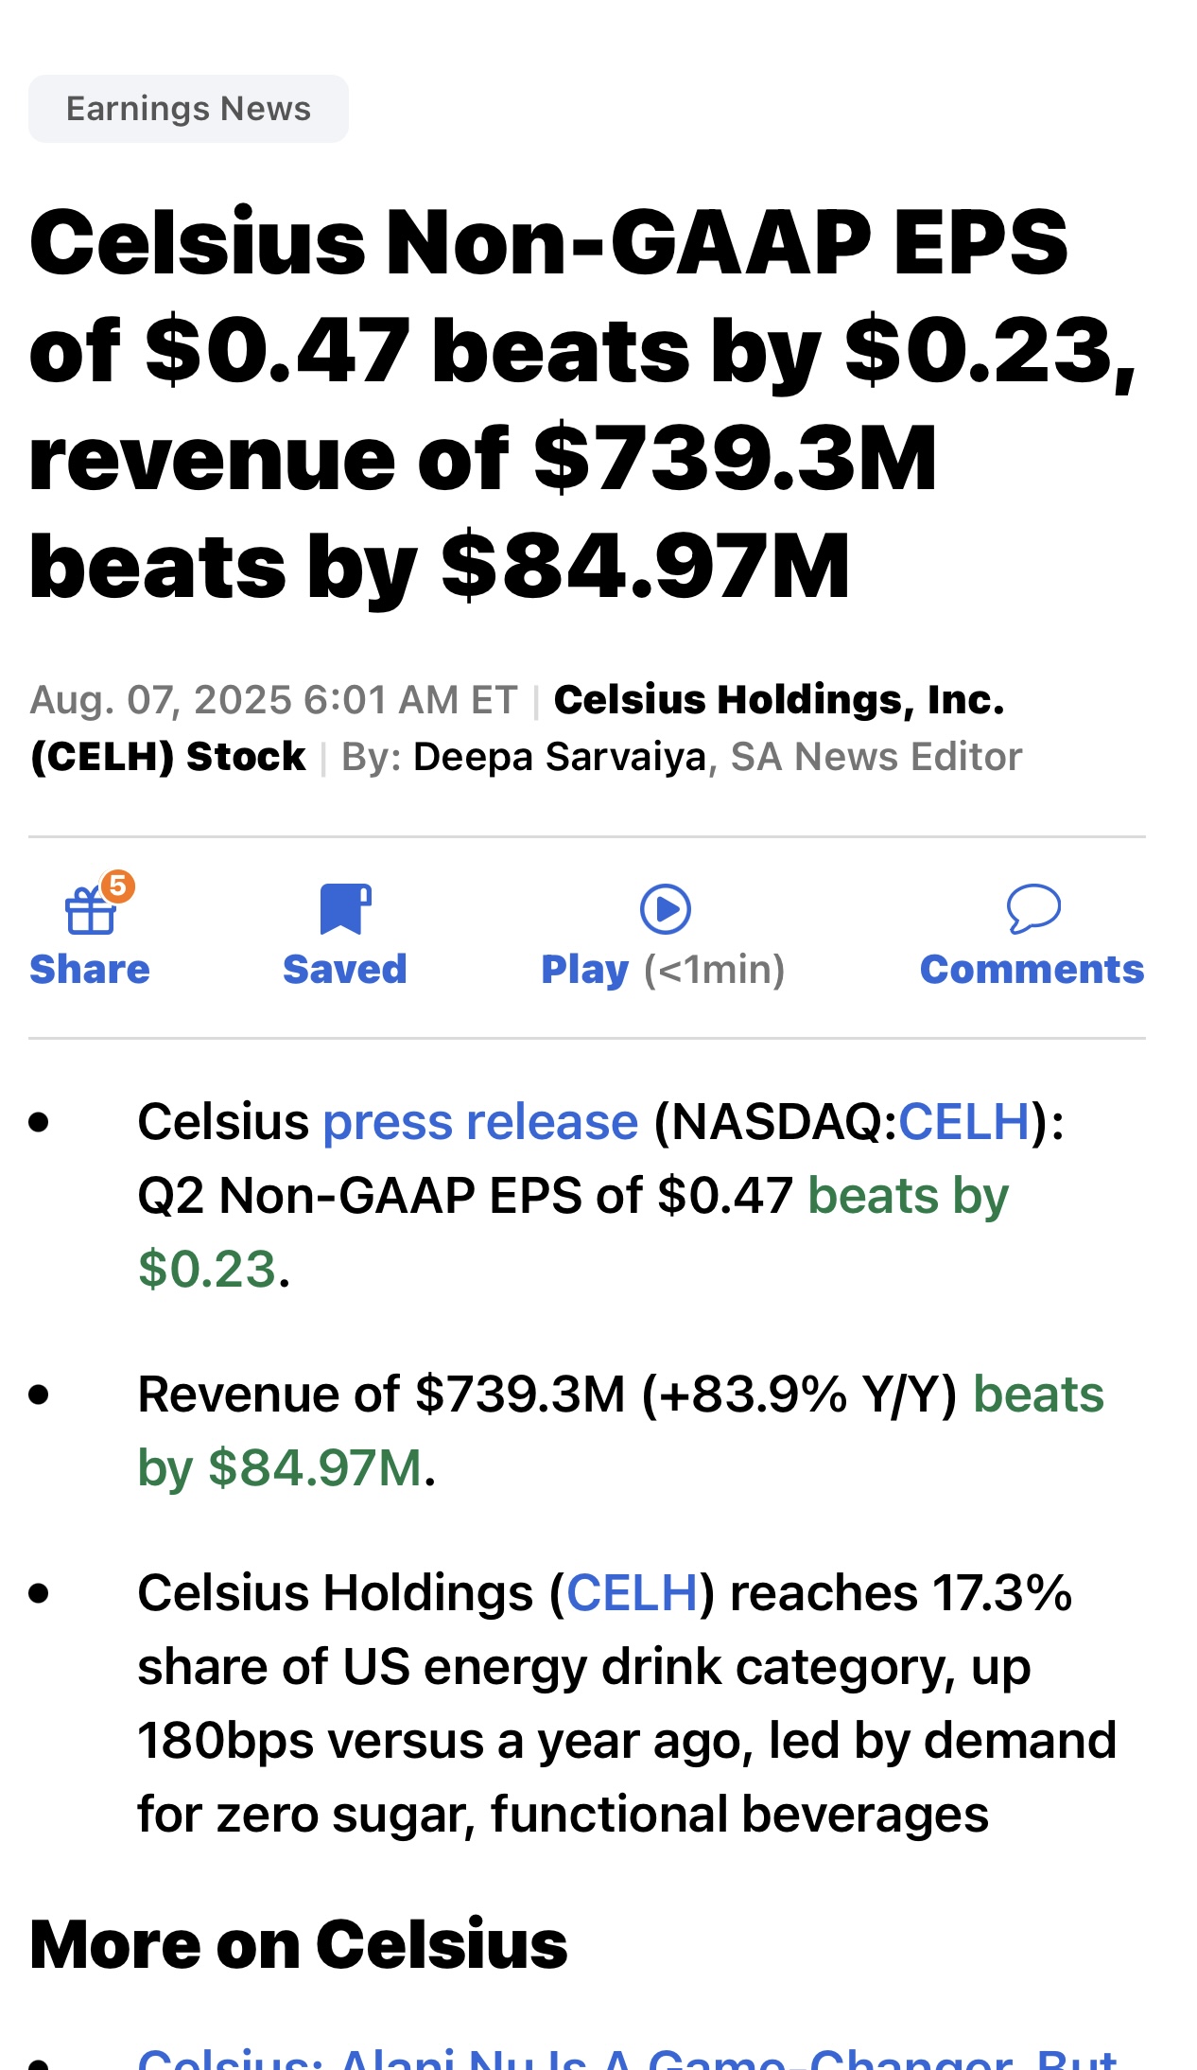Tap the gift share icon
The image size is (1197, 2070).
[91, 911]
